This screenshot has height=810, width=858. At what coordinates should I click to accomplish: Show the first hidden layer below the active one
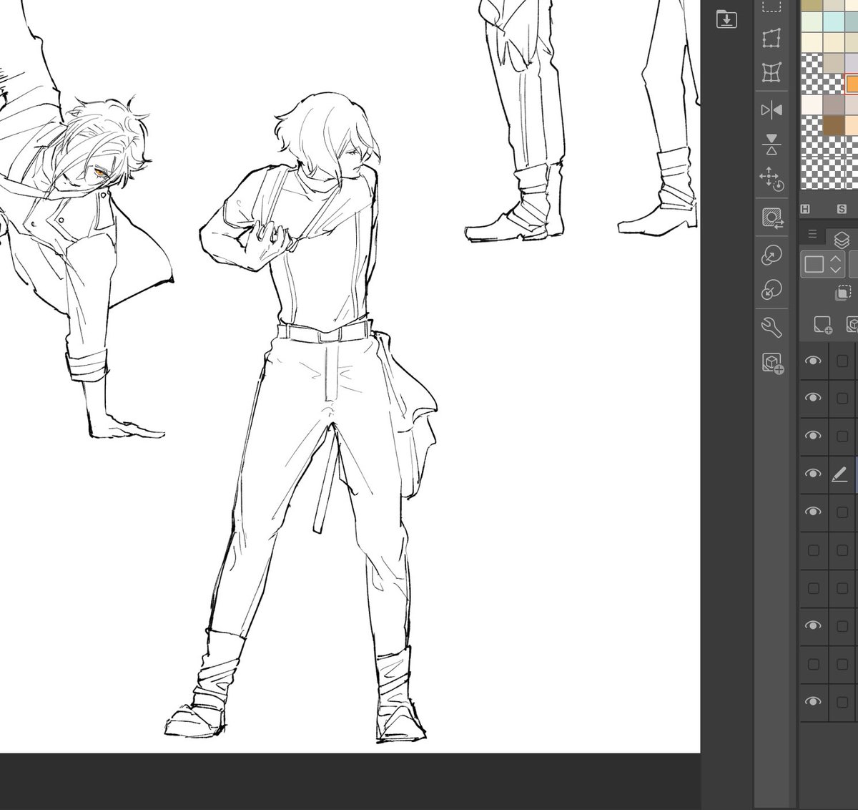[x=813, y=550]
